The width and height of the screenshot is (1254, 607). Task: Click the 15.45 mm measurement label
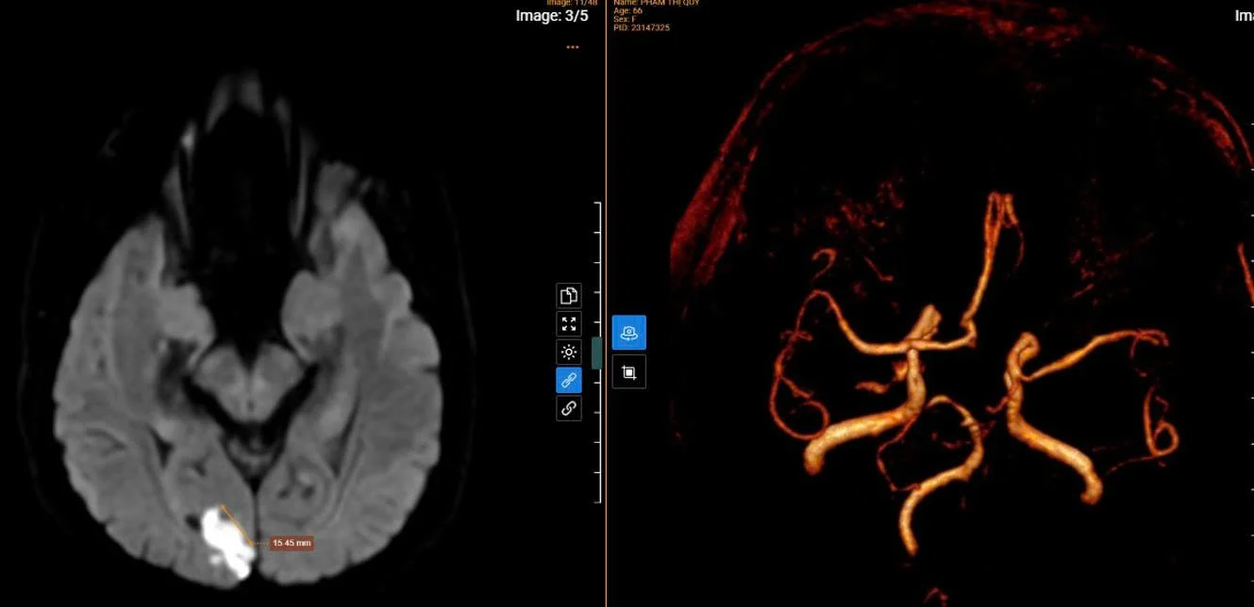[292, 543]
